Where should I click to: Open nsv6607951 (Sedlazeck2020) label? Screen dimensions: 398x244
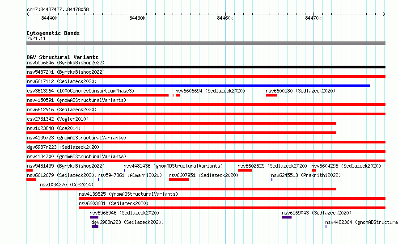coord(203,175)
